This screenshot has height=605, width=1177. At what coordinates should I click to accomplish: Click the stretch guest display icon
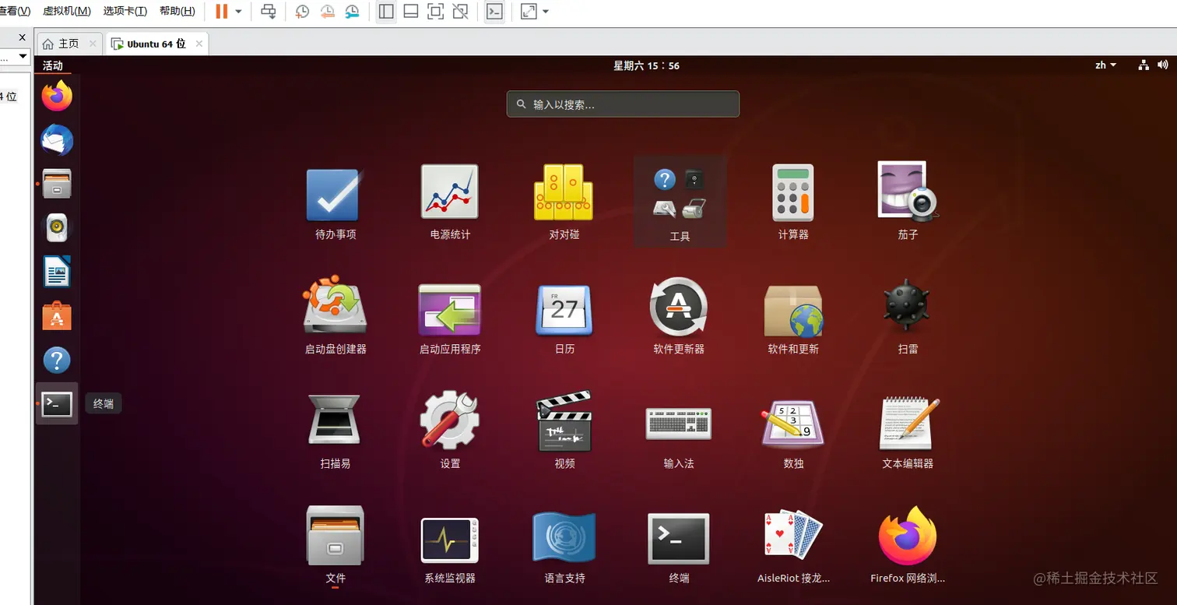(529, 12)
